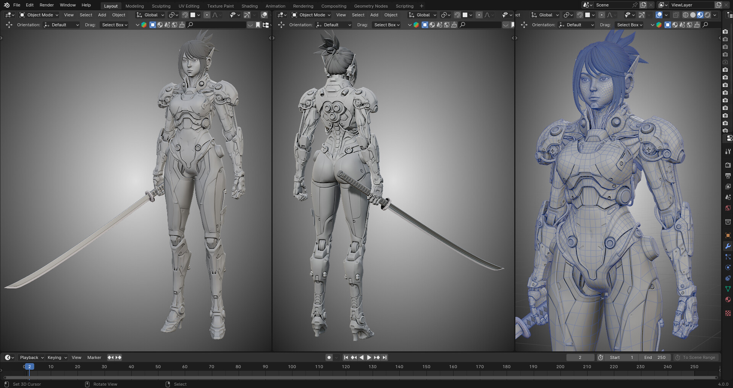Switch to the UV Editing workspace tab
This screenshot has height=388, width=733.
[189, 6]
